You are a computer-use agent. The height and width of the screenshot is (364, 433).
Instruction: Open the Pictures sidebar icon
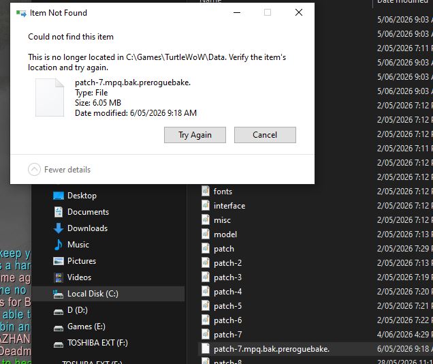point(59,261)
